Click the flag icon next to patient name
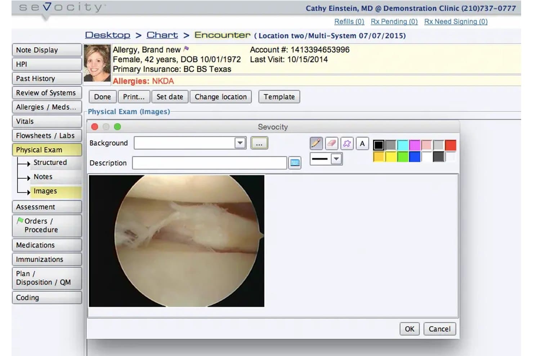Viewport: 533px width, 356px height. pyautogui.click(x=186, y=49)
